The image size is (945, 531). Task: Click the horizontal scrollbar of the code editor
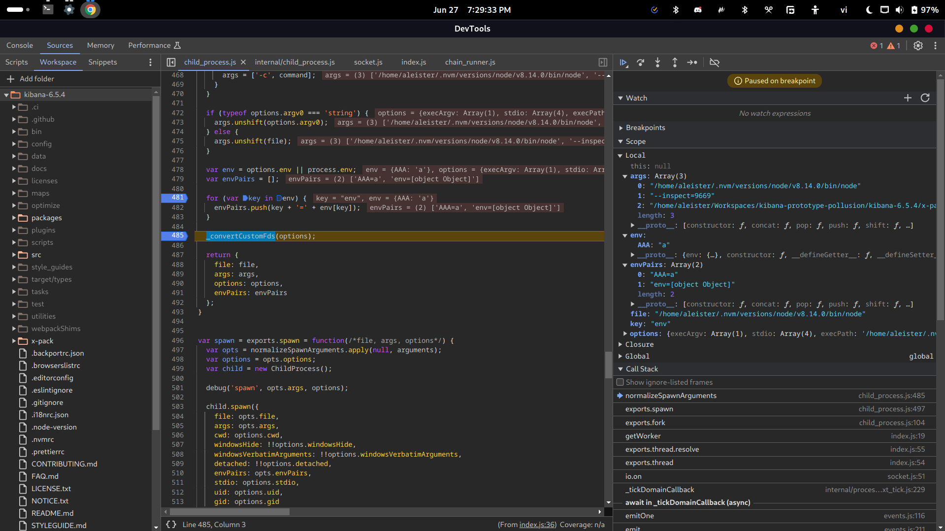coord(228,512)
